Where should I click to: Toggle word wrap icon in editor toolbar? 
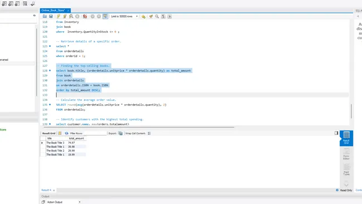pos(169,16)
